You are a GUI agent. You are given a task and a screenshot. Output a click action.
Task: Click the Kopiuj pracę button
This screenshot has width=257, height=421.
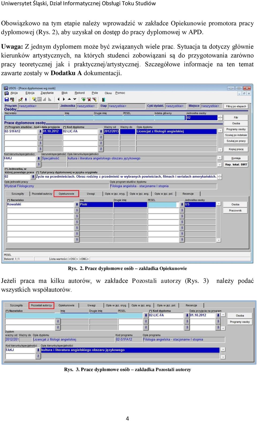[236, 149]
